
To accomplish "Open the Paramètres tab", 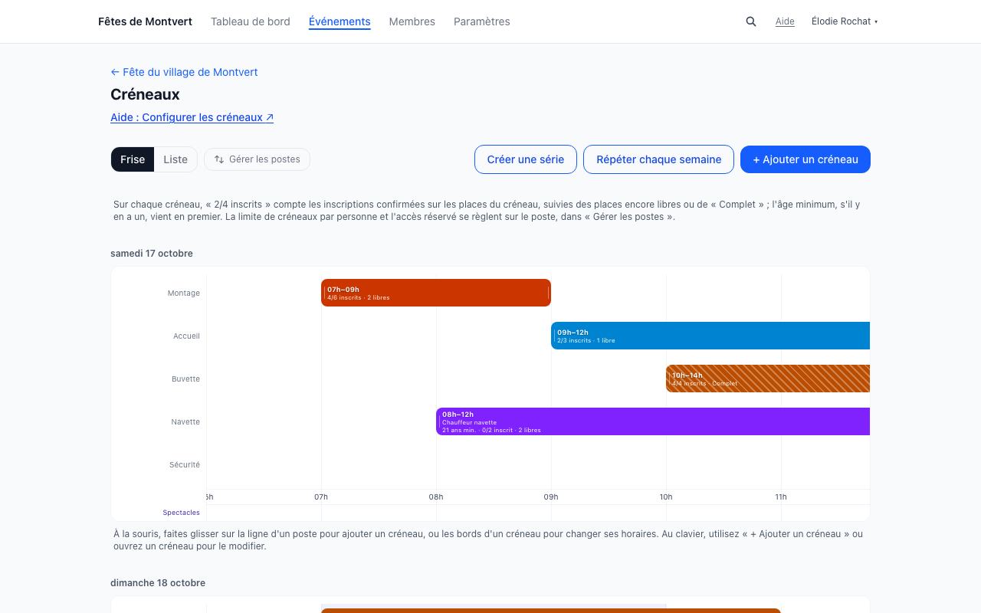I will click(482, 21).
